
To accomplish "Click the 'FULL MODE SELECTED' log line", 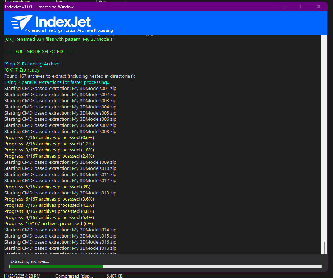I will (39, 52).
